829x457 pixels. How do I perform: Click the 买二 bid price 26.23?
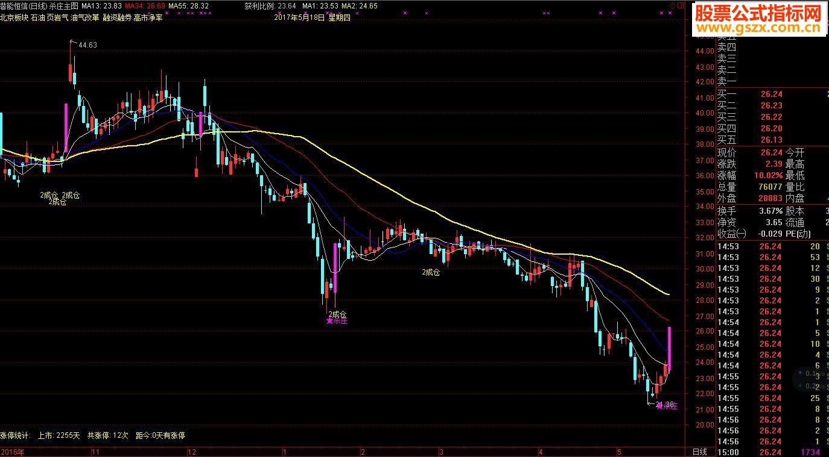771,105
